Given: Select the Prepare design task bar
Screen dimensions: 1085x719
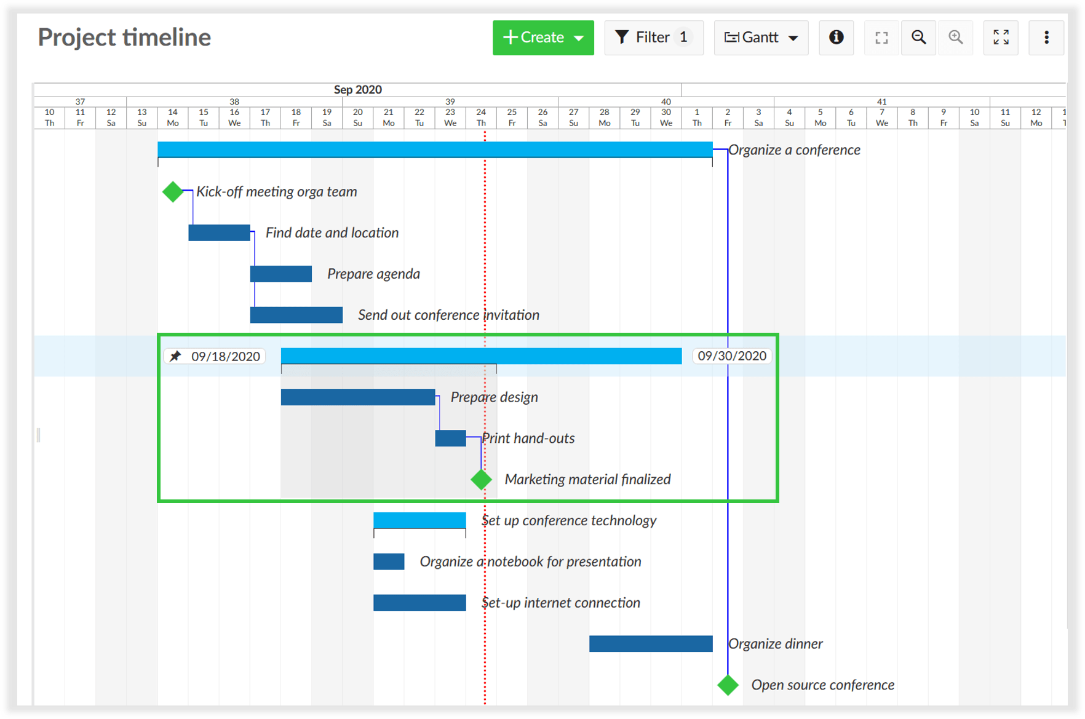Looking at the screenshot, I should point(359,397).
